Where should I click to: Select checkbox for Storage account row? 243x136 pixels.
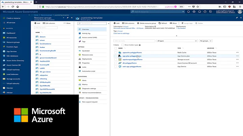[116, 60]
